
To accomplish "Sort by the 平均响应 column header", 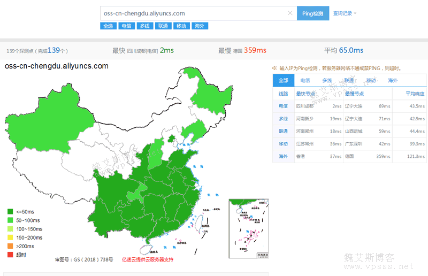I will [415, 94].
